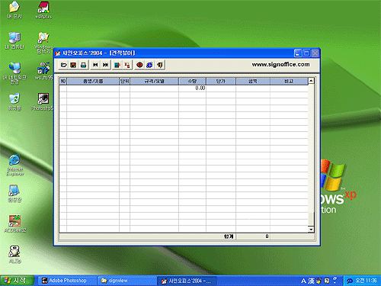This screenshot has width=381, height=286.
Task: Close the 사인오피스'2004 window
Action: click(315, 53)
